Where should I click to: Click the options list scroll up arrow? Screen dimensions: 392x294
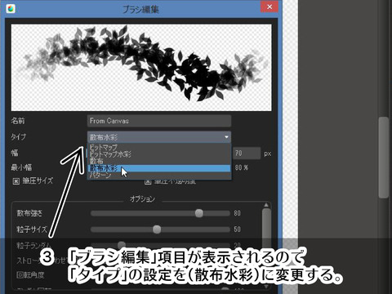[266, 205]
